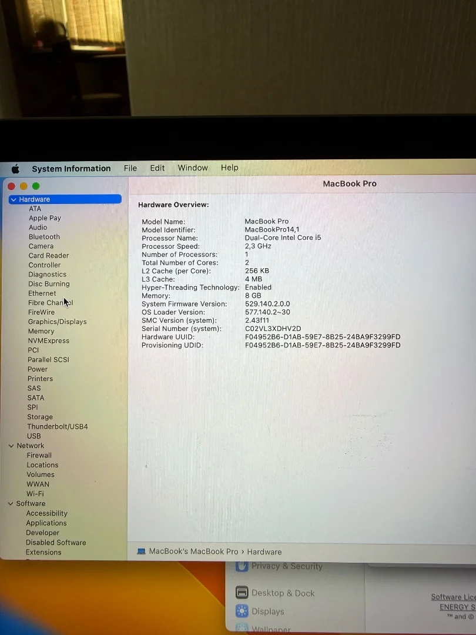
Task: Select Parallel SCSI in sidebar
Action: [x=48, y=360]
